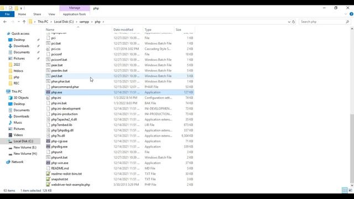Select This PC in navigation pane
This screenshot has height=199, width=354.
(17, 91)
